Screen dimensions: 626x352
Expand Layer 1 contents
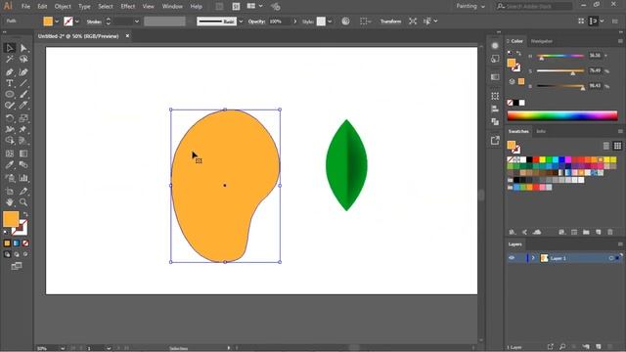point(533,258)
